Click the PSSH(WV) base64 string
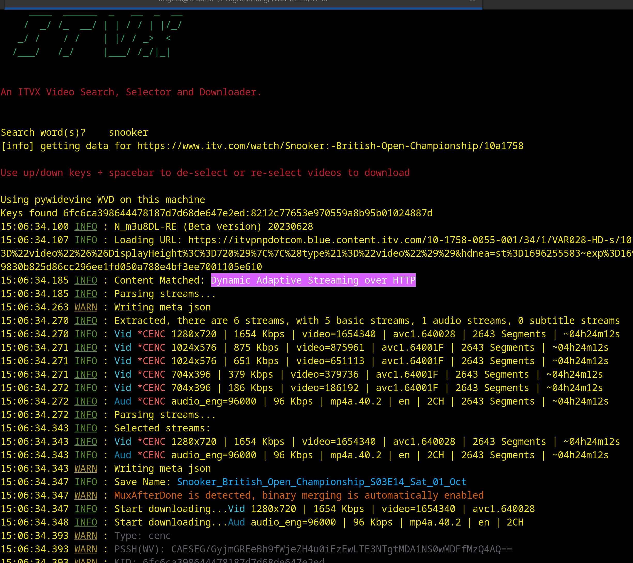Screen dimensions: 633x563 pos(341,549)
